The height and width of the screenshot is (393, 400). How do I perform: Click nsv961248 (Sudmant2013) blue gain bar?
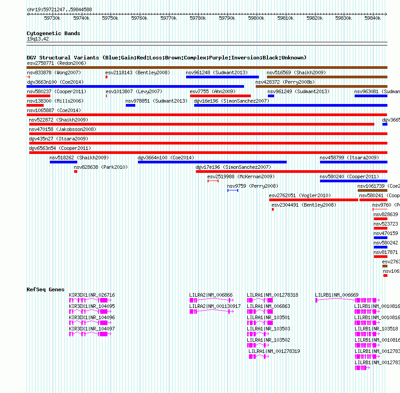222,77
